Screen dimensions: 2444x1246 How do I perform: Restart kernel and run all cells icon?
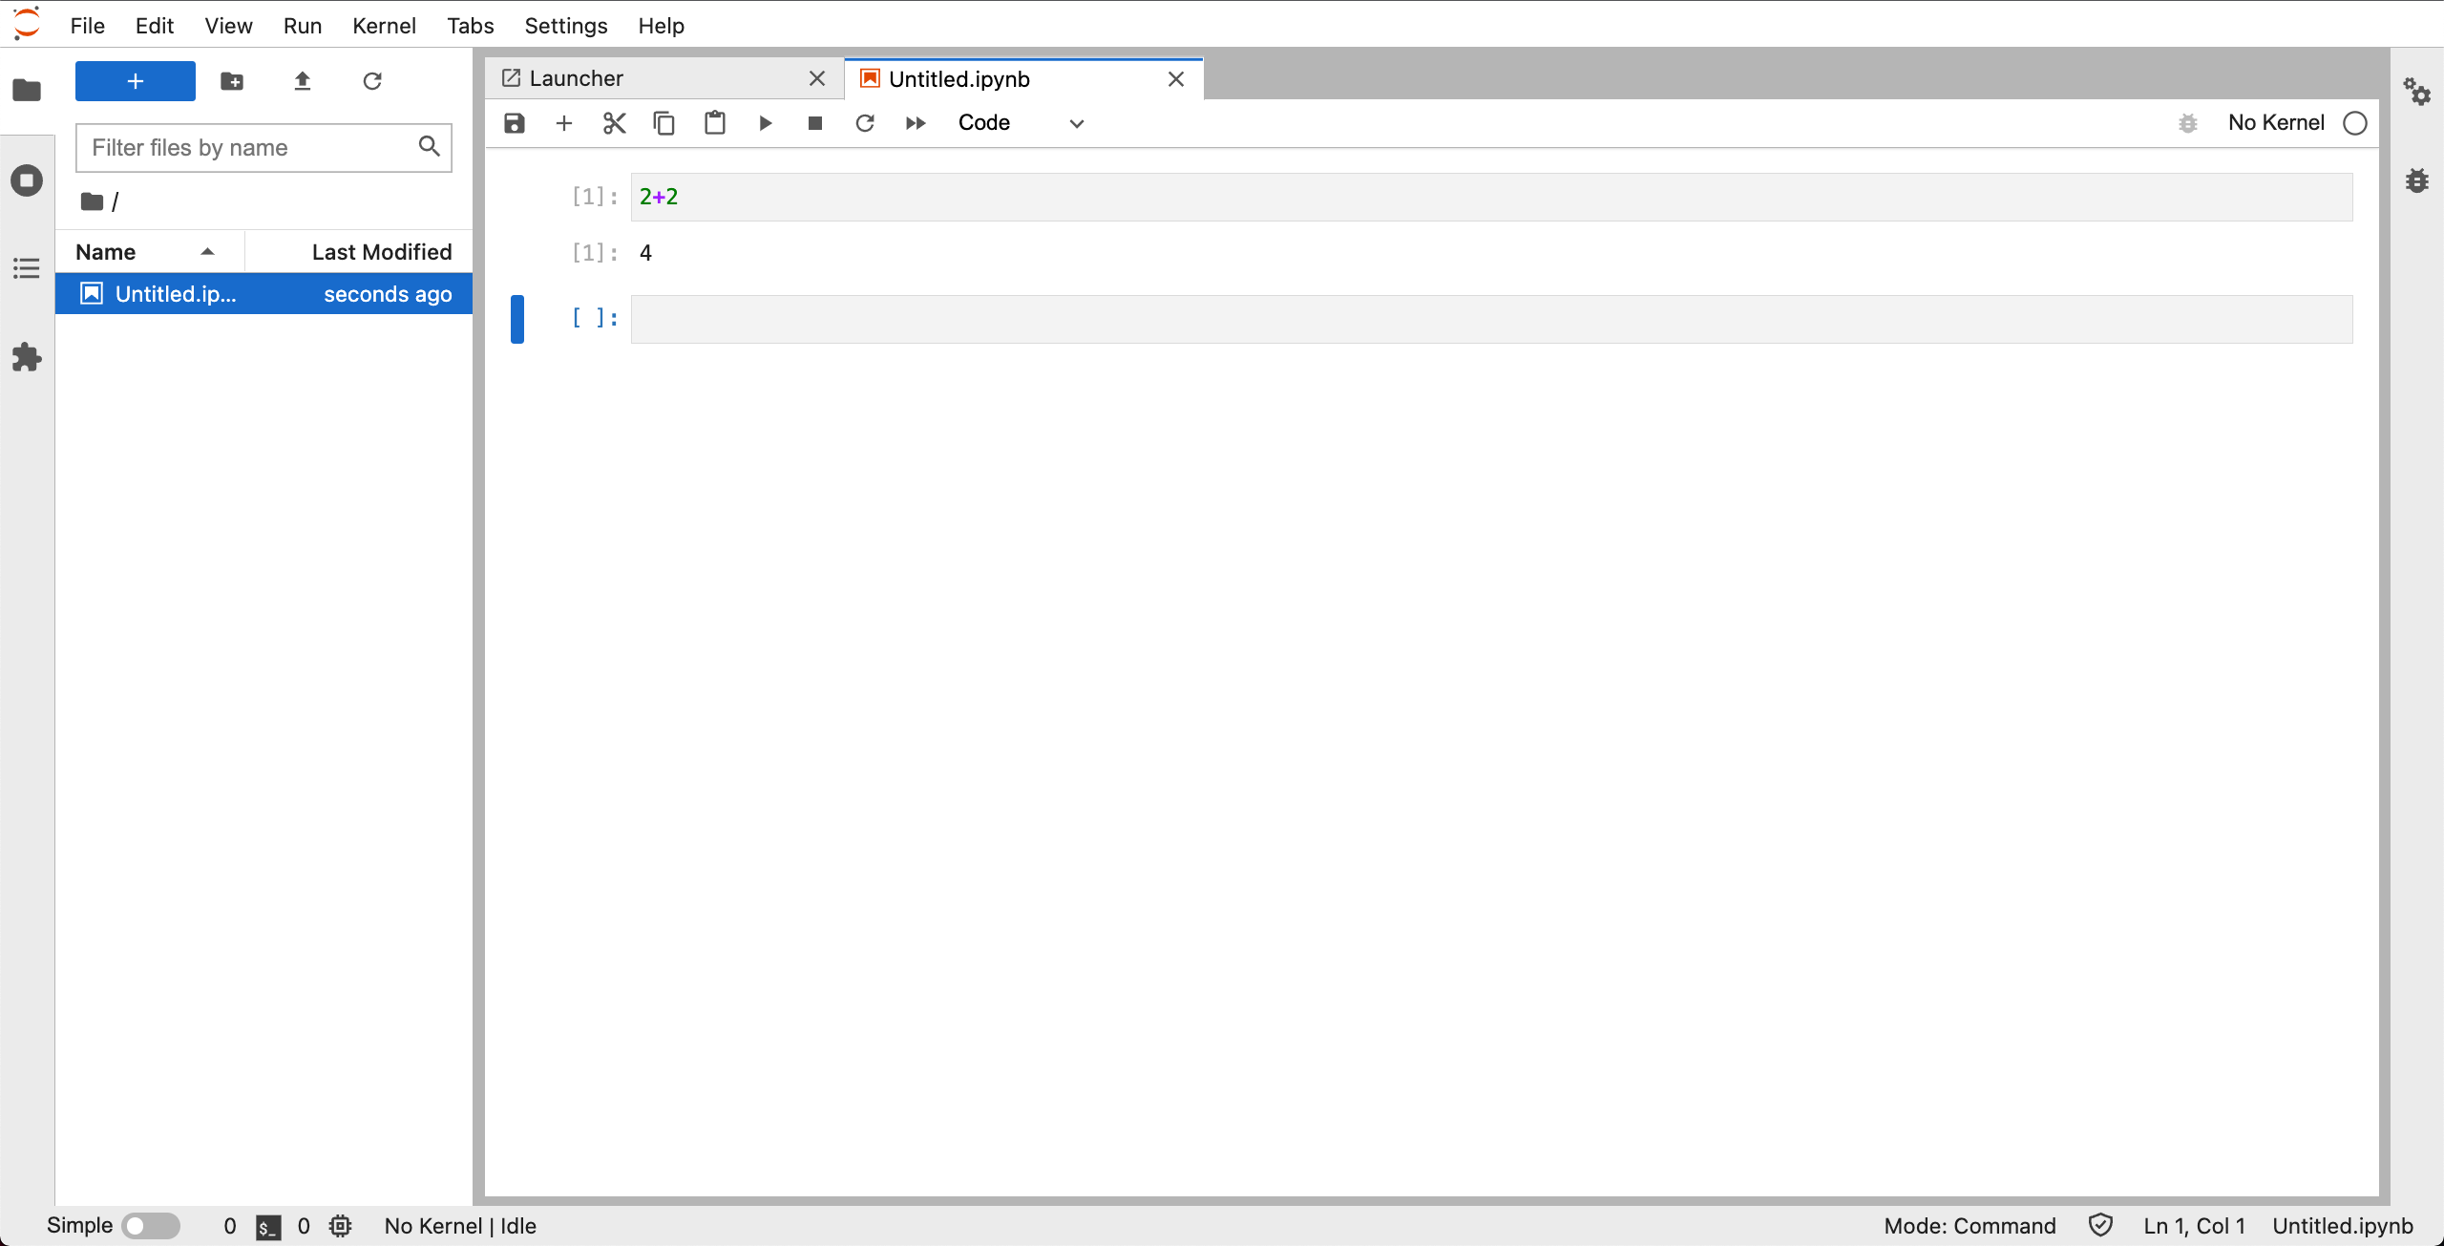[915, 122]
